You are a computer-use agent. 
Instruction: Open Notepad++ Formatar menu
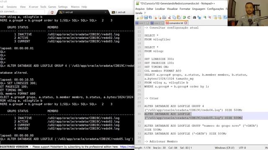click(185, 9)
